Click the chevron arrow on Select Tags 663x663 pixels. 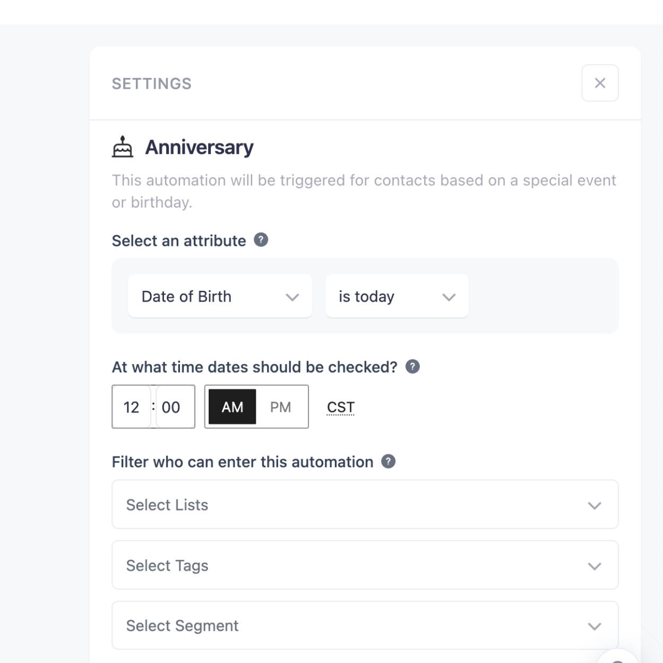[x=594, y=565]
